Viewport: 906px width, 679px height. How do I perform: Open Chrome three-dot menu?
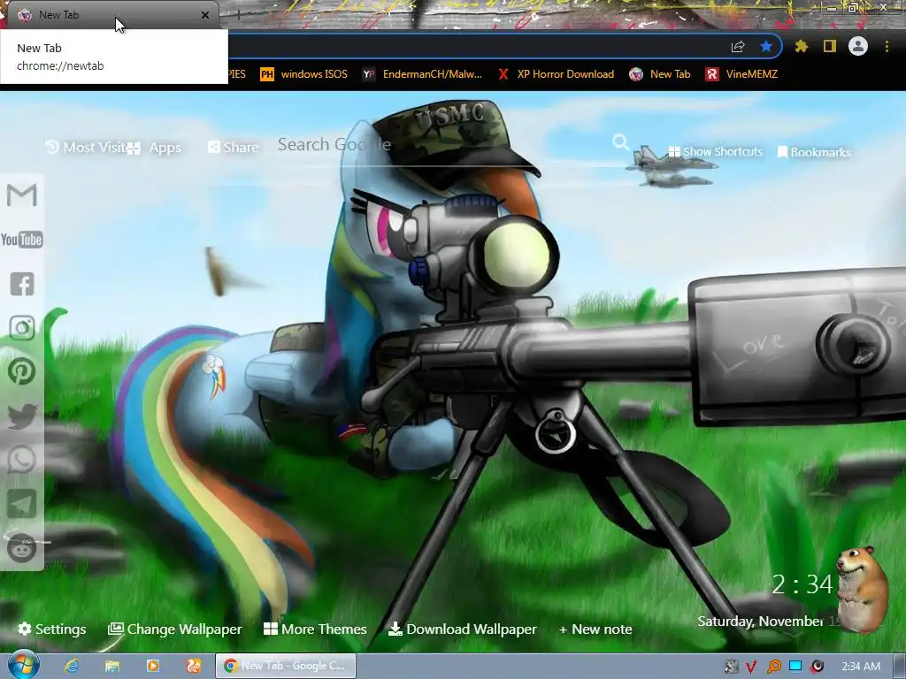[887, 46]
